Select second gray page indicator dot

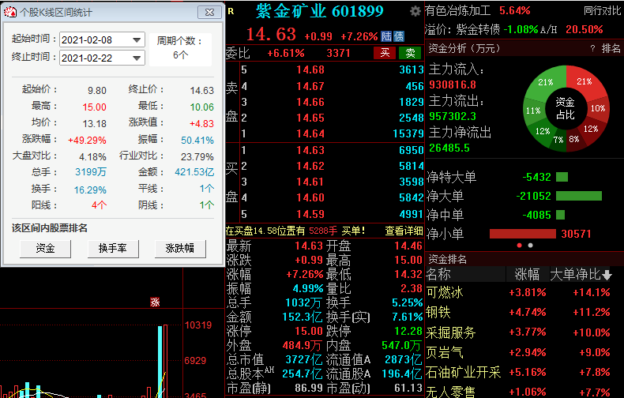(x=530, y=245)
